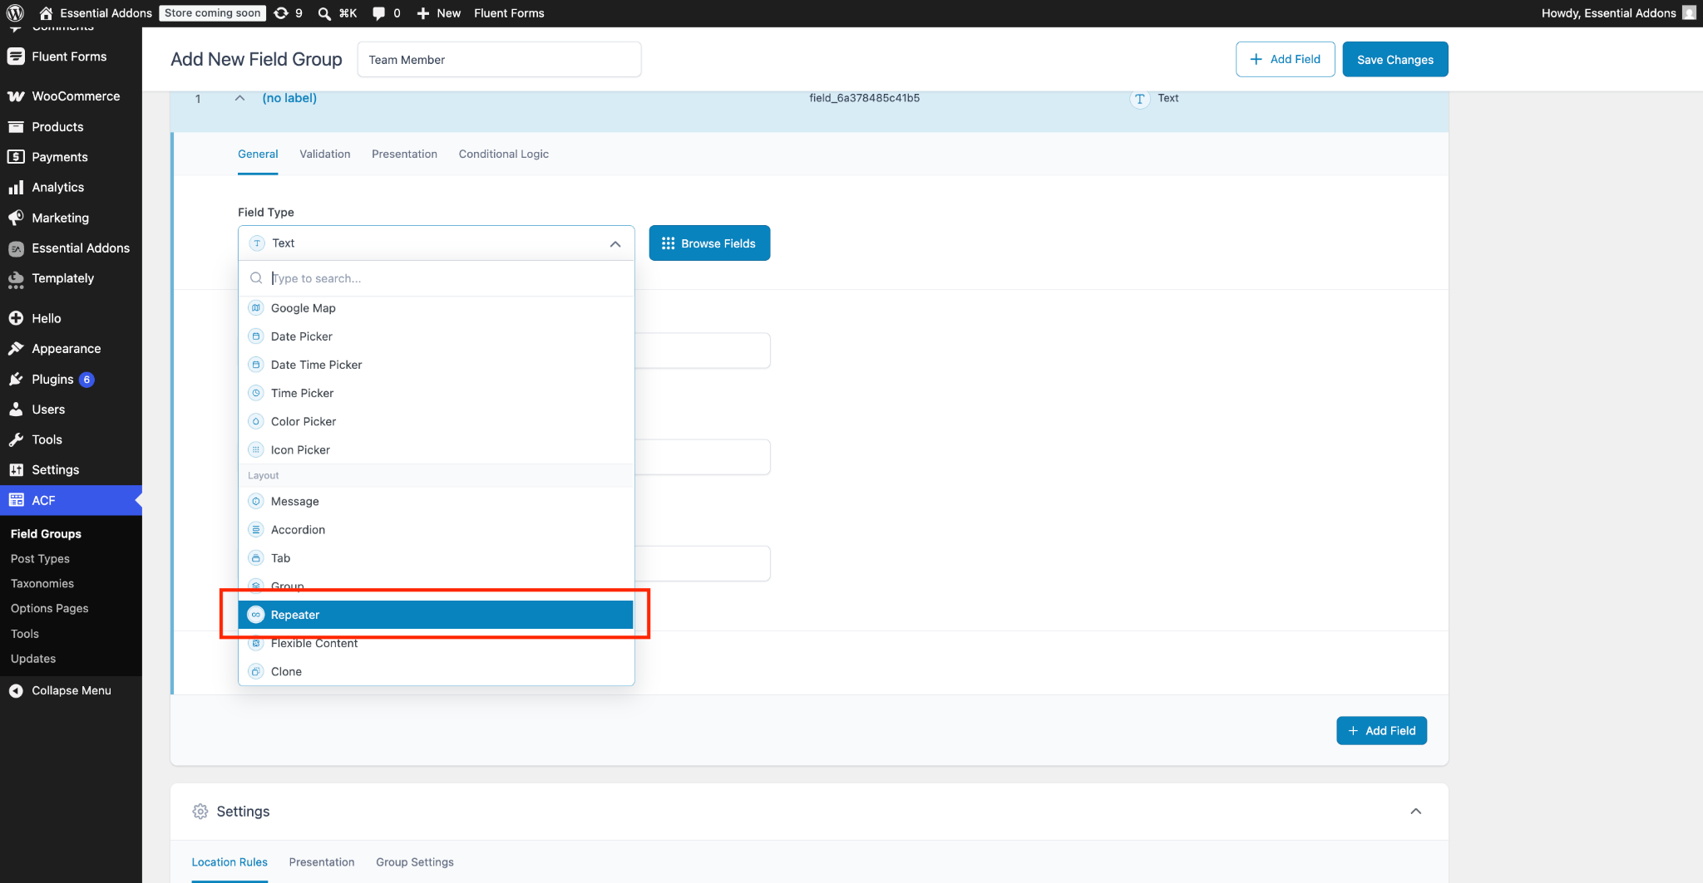Click the Settings gear icon in panel header
Screen dimensions: 1703x883
pos(200,812)
